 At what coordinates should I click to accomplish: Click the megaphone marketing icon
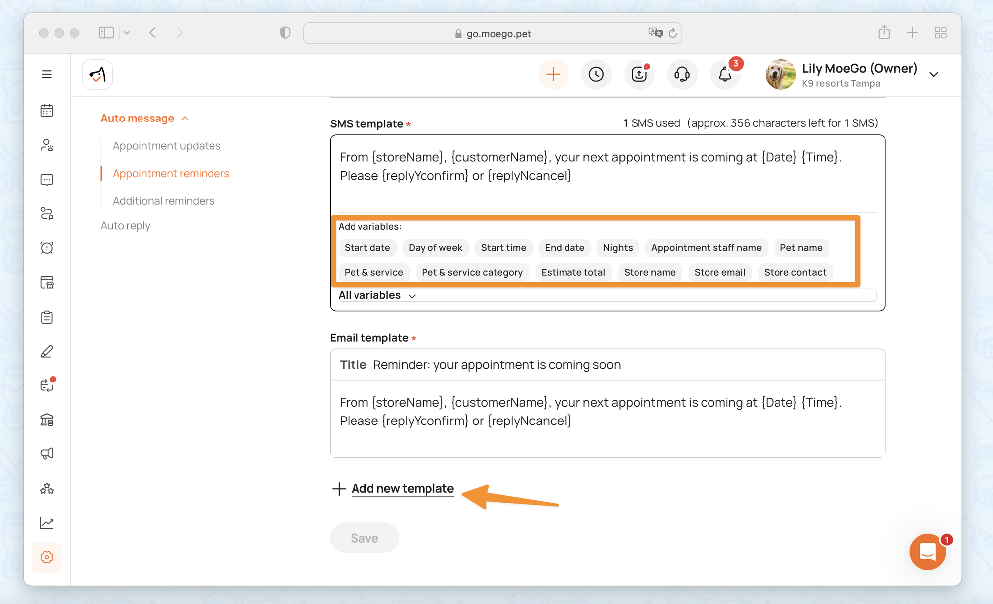click(47, 454)
